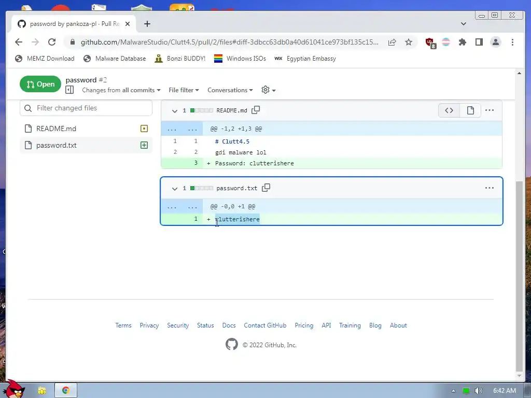Image resolution: width=531 pixels, height=398 pixels.
Task: Open the pink-blue striped extension icon
Action: (x=446, y=42)
